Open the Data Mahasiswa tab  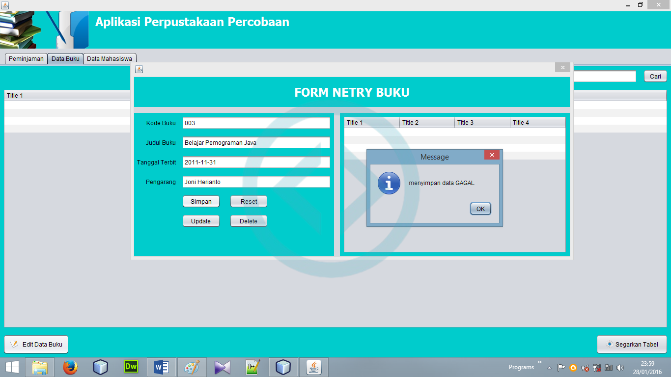(110, 59)
